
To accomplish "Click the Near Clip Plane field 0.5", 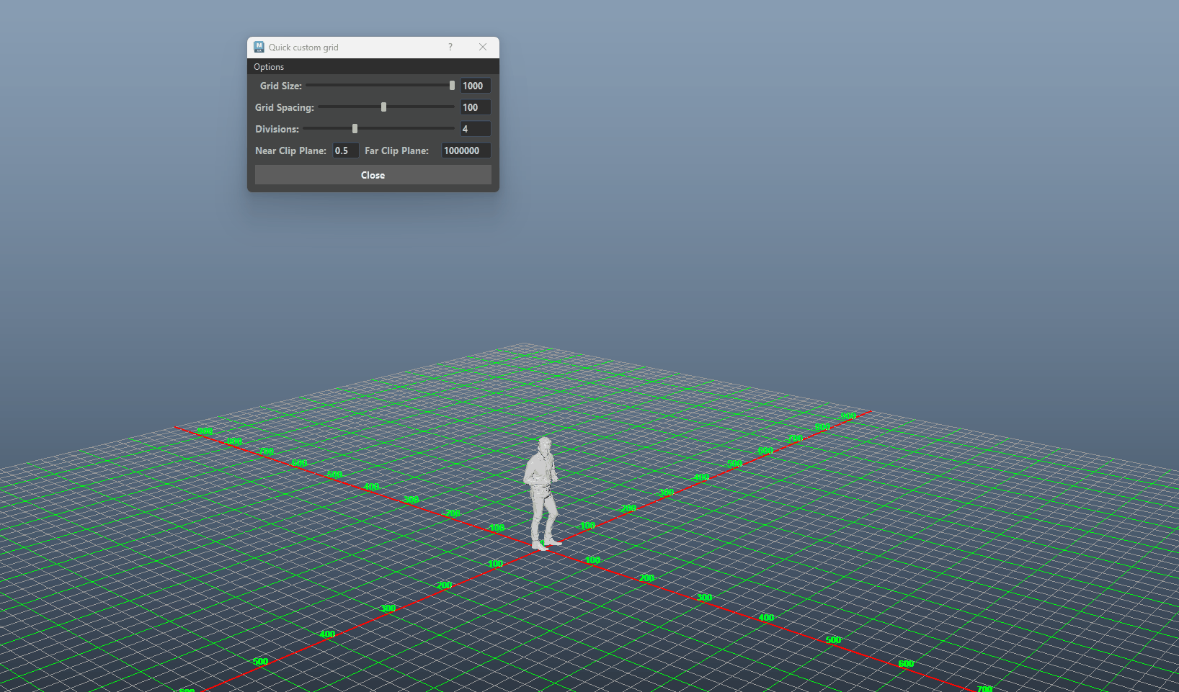I will point(345,150).
